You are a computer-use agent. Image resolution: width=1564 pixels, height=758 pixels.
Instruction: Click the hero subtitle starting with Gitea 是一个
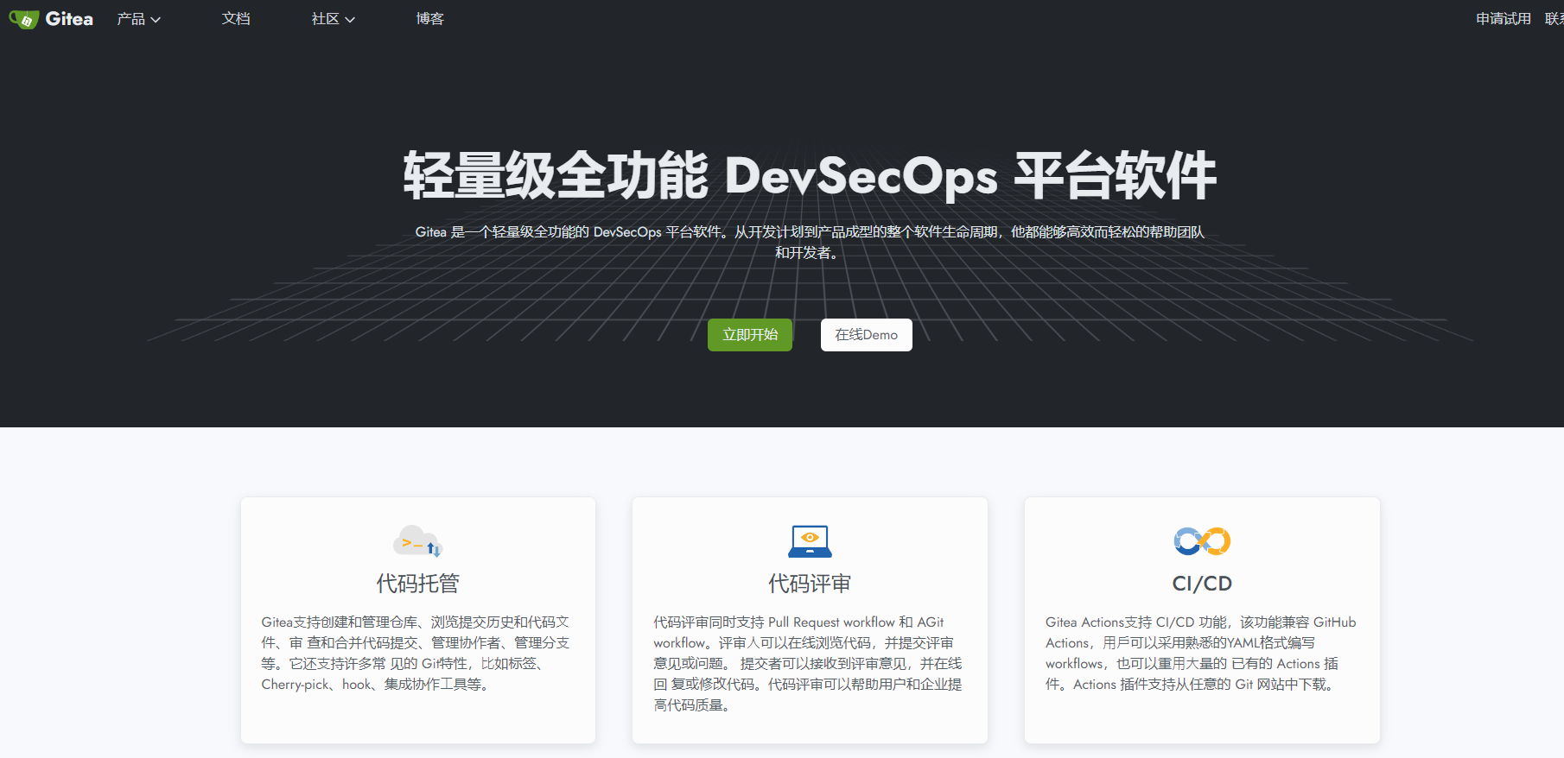[x=810, y=243]
